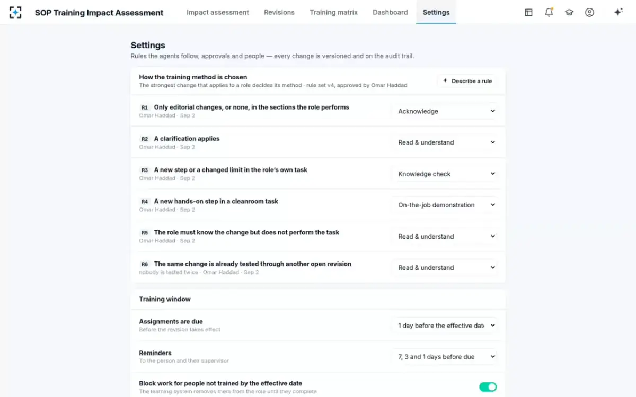Click the app logo icon
Screen dimensions: 636x397
click(x=15, y=12)
